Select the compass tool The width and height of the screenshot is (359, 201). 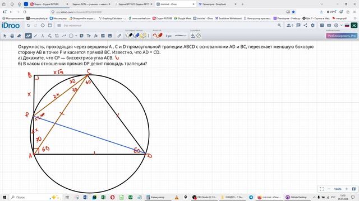[x=43, y=36]
